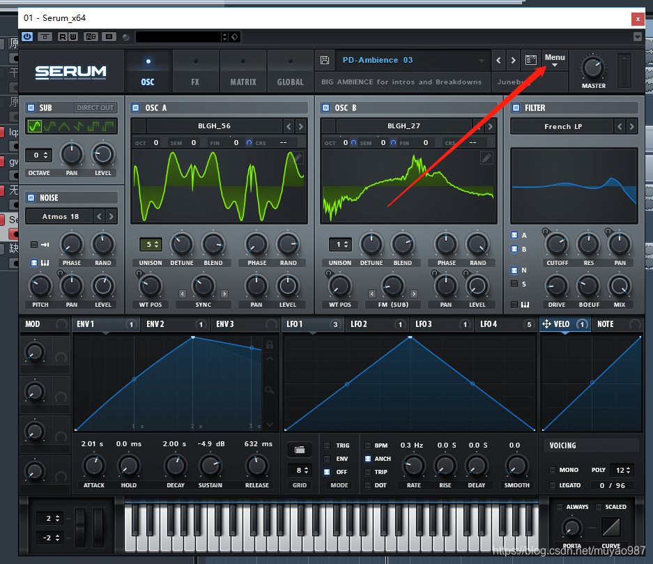Open the preset browser icon

530,60
